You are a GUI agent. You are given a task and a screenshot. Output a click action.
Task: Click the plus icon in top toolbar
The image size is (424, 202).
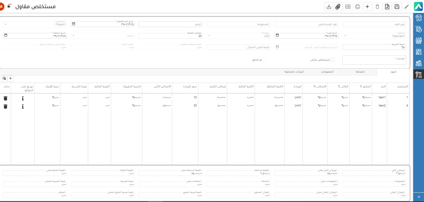[x=367, y=7]
